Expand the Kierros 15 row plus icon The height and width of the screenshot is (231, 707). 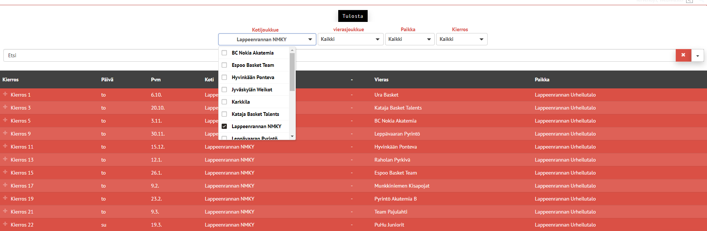pyautogui.click(x=5, y=172)
